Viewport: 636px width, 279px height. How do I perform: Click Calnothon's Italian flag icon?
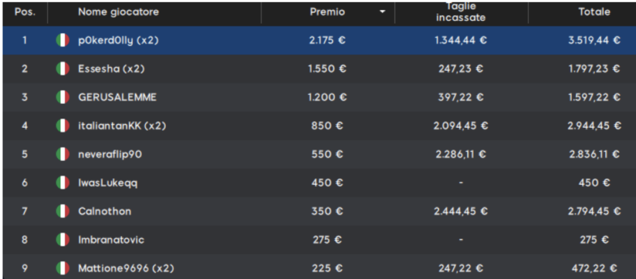[x=63, y=211]
